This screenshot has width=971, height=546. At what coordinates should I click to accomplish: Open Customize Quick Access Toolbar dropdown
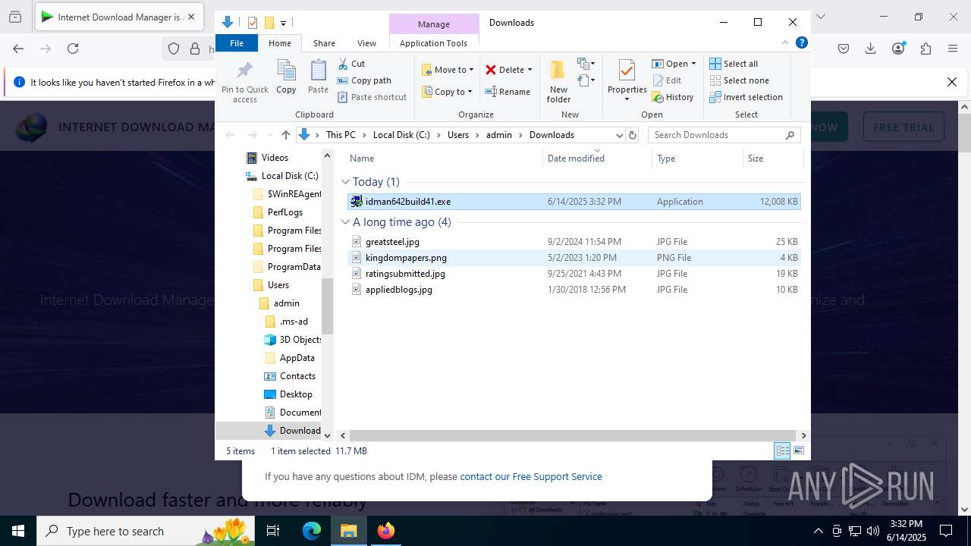click(283, 23)
